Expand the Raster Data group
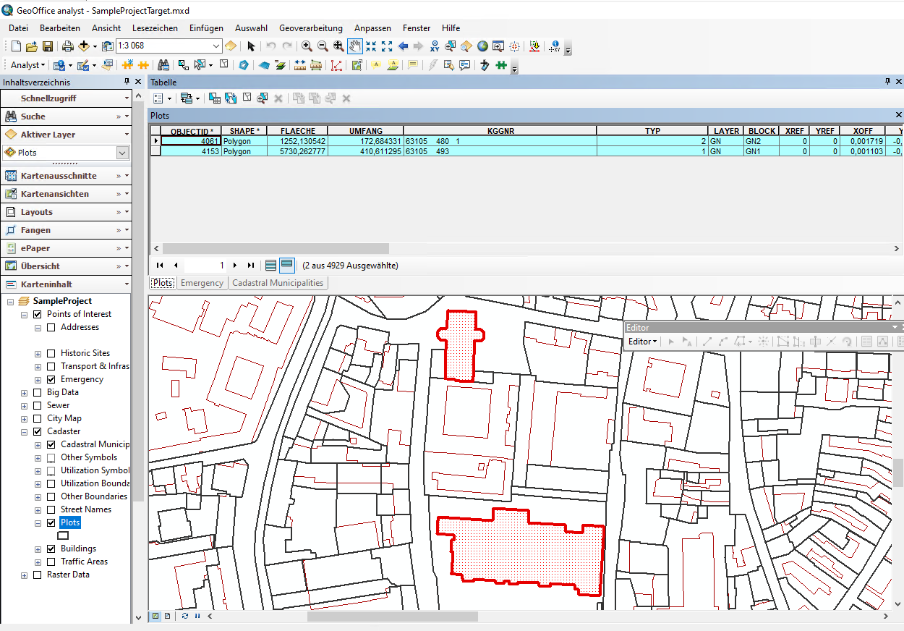This screenshot has height=631, width=904. [x=25, y=575]
